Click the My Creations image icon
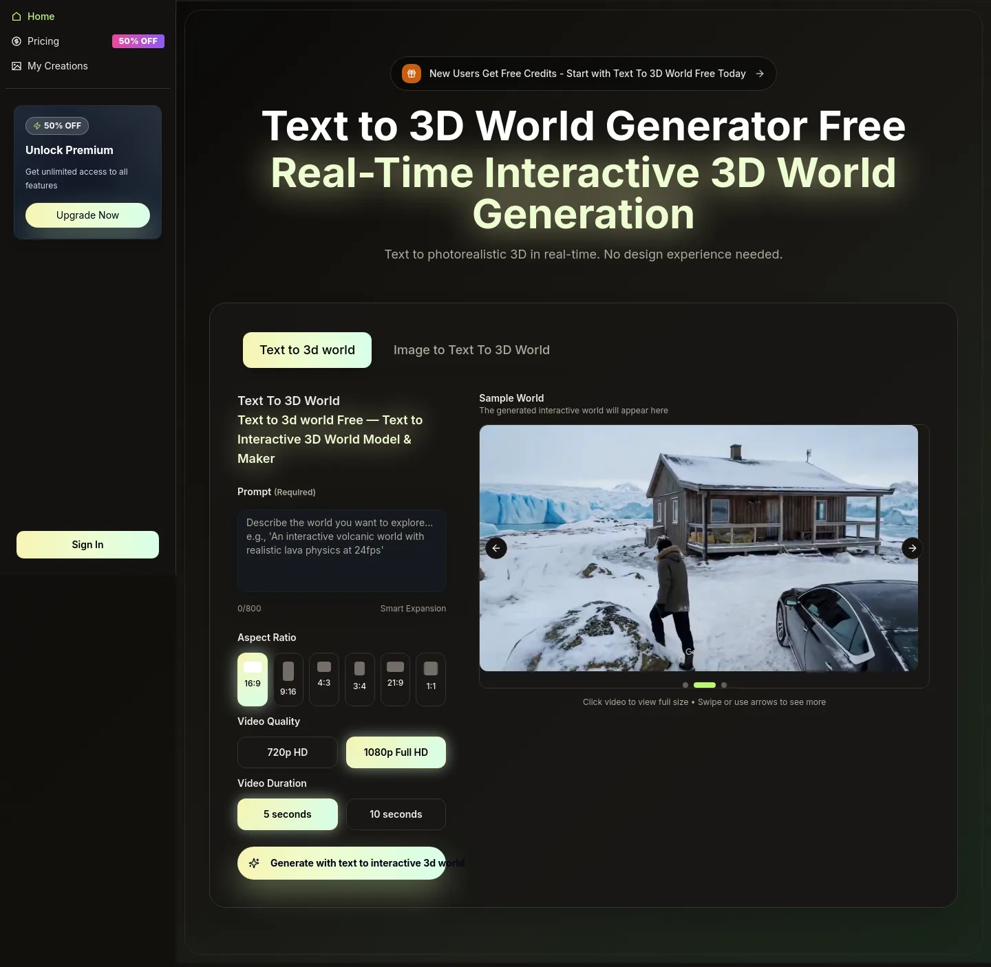The image size is (991, 967). tap(17, 66)
